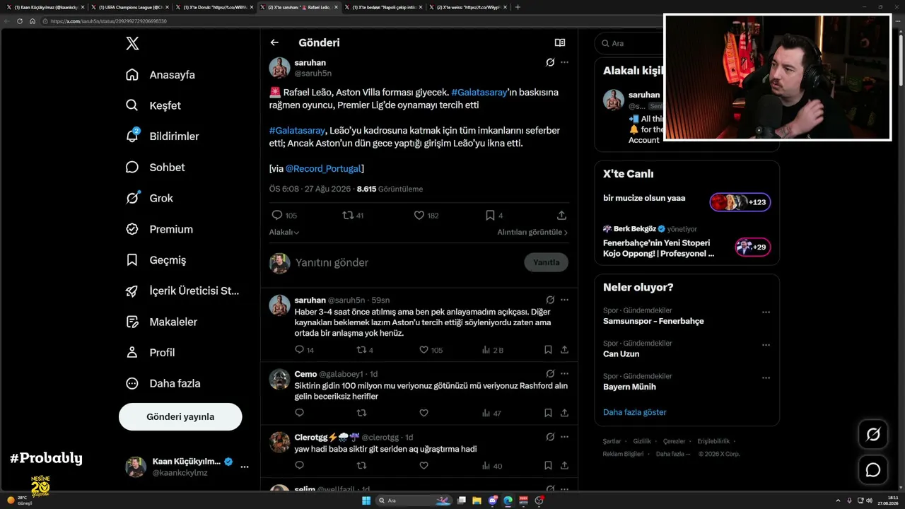Reply icon on saruhan's comment with 14 replies

pos(299,349)
